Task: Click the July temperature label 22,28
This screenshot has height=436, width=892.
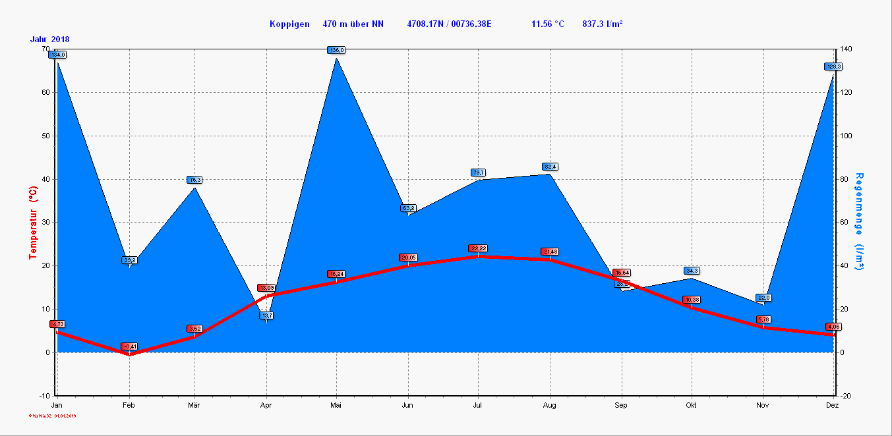Action: coord(478,248)
